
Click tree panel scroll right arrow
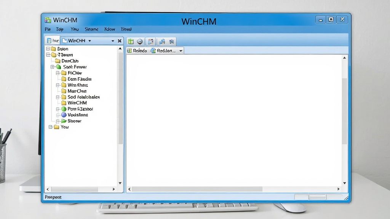point(113,189)
